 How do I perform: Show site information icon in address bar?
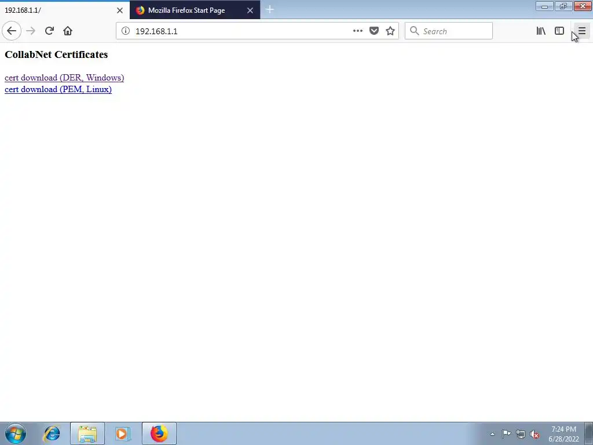tap(126, 31)
